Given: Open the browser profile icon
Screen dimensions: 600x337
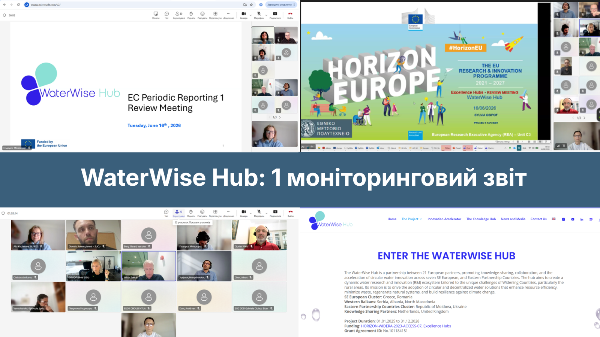Looking at the screenshot, I should [x=261, y=5].
